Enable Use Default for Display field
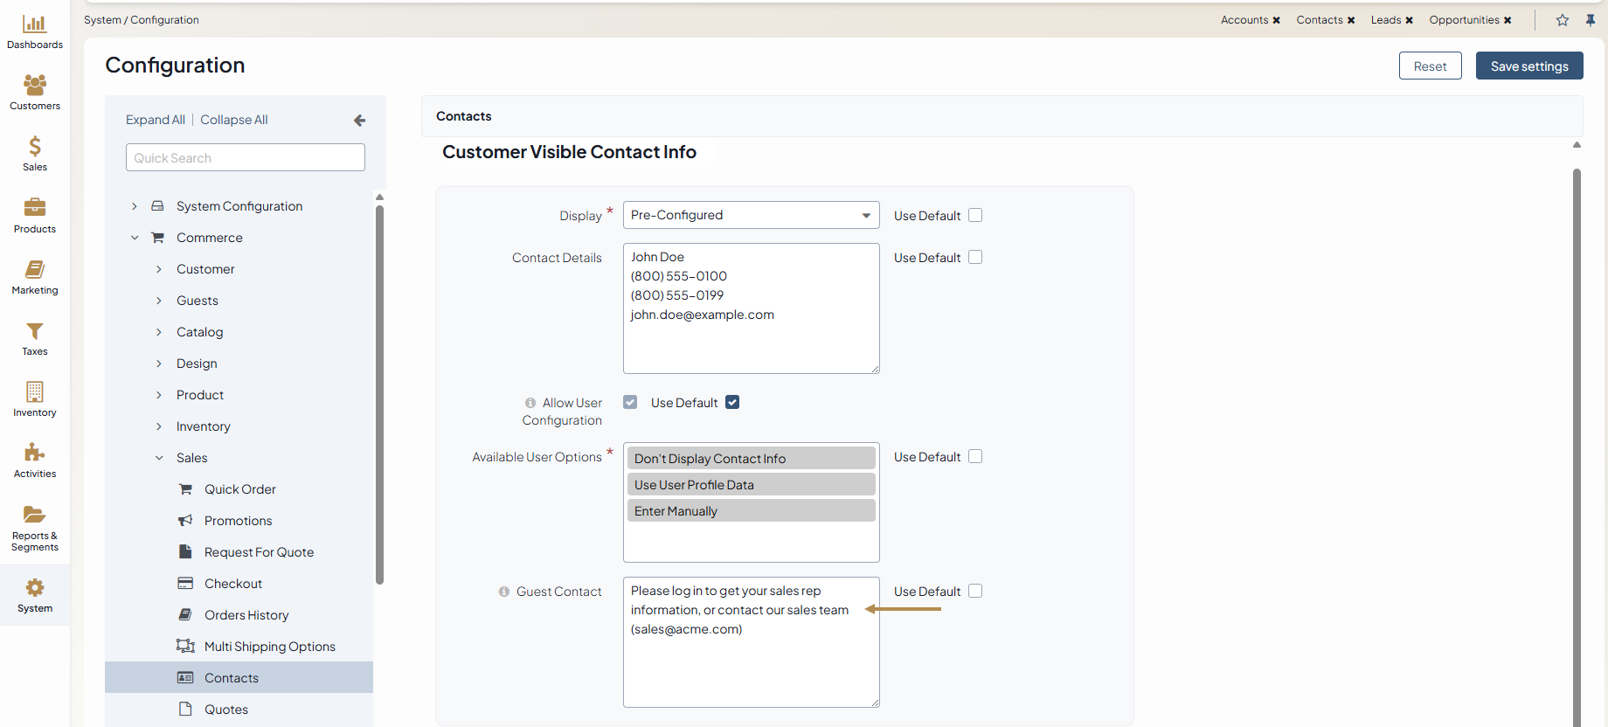The width and height of the screenshot is (1608, 727). 975,215
